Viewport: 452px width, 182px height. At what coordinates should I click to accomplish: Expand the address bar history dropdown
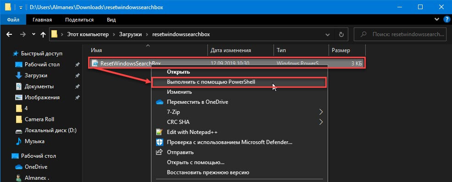click(328, 34)
